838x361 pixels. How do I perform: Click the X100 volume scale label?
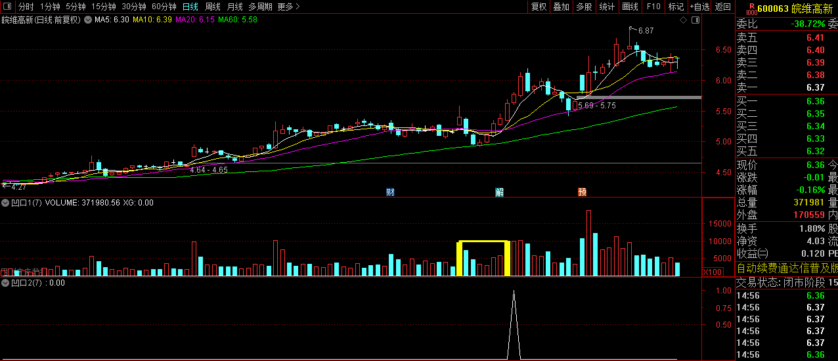coord(712,271)
